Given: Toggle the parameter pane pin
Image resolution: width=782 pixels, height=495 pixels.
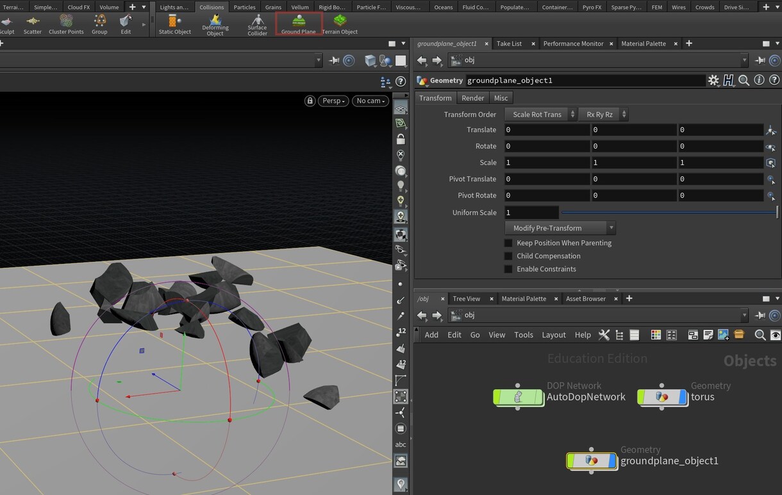Looking at the screenshot, I should point(761,60).
